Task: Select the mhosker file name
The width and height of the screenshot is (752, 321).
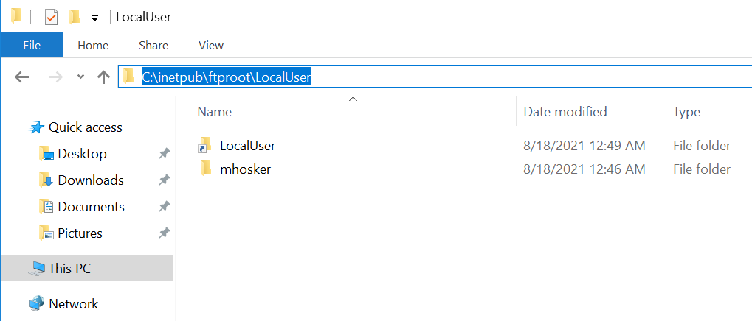Action: click(x=246, y=169)
